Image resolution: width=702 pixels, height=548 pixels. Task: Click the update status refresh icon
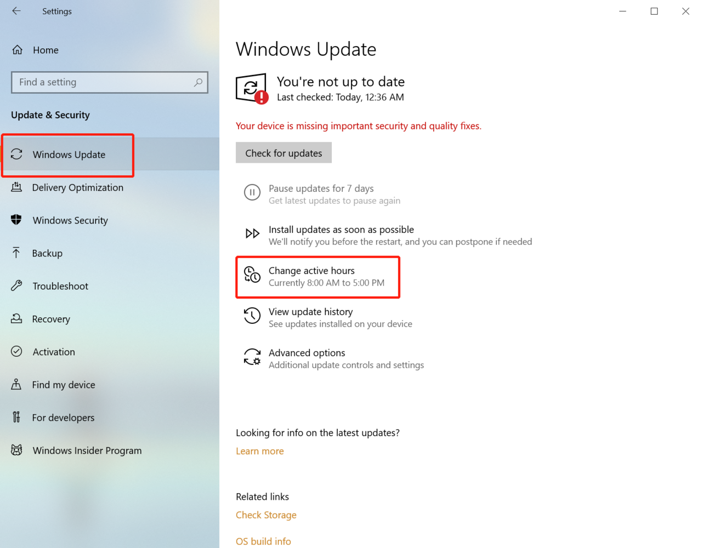click(251, 88)
